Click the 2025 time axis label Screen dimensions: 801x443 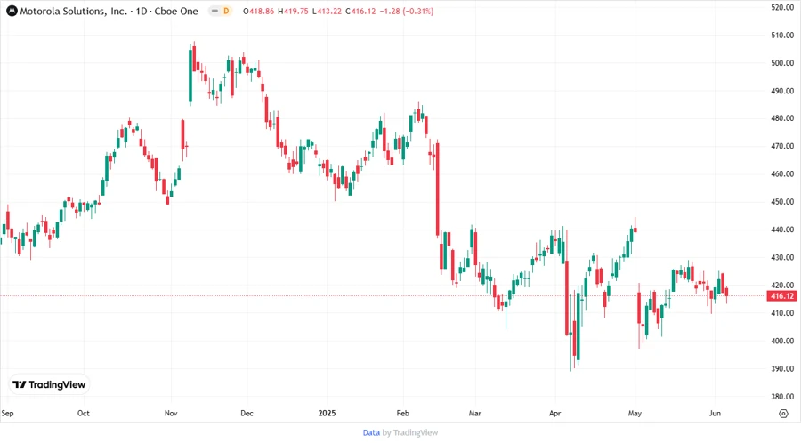click(x=327, y=413)
